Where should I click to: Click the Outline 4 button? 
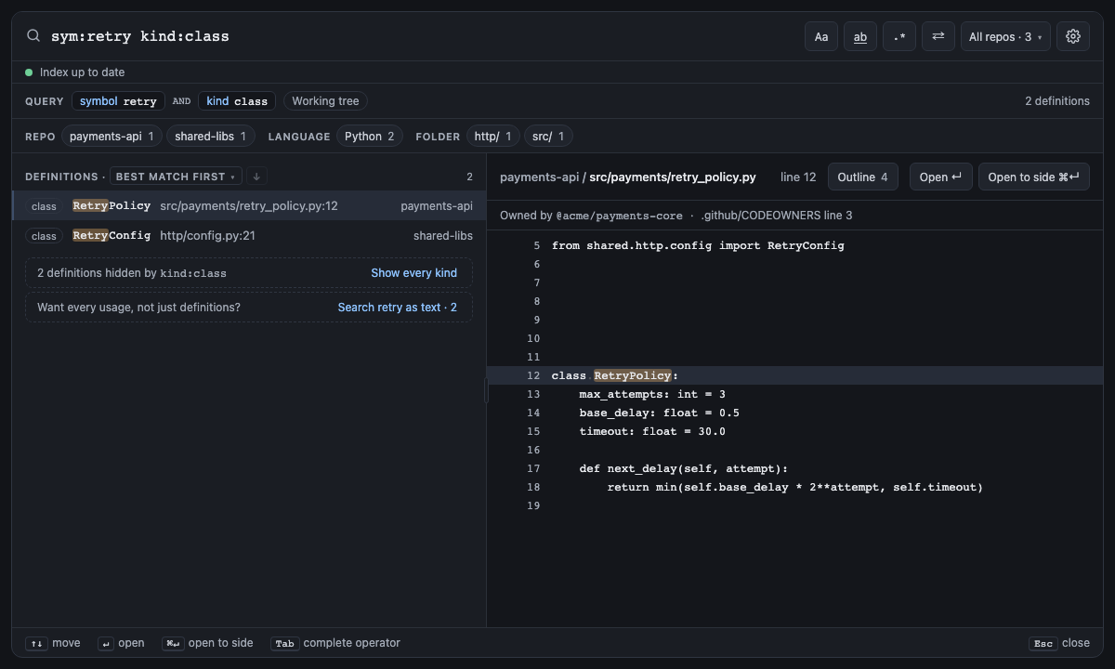(x=862, y=177)
